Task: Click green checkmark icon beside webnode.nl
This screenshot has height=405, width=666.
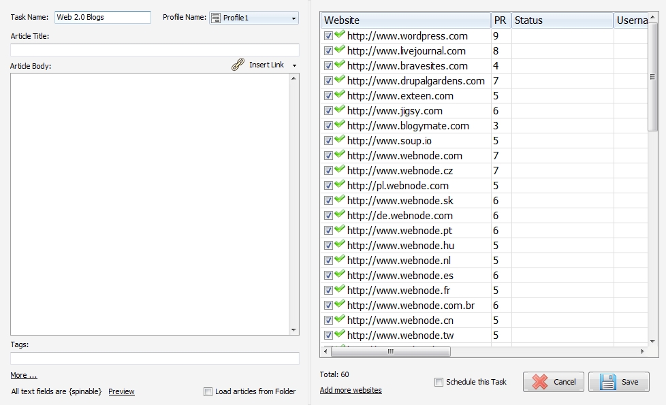Action: click(339, 259)
